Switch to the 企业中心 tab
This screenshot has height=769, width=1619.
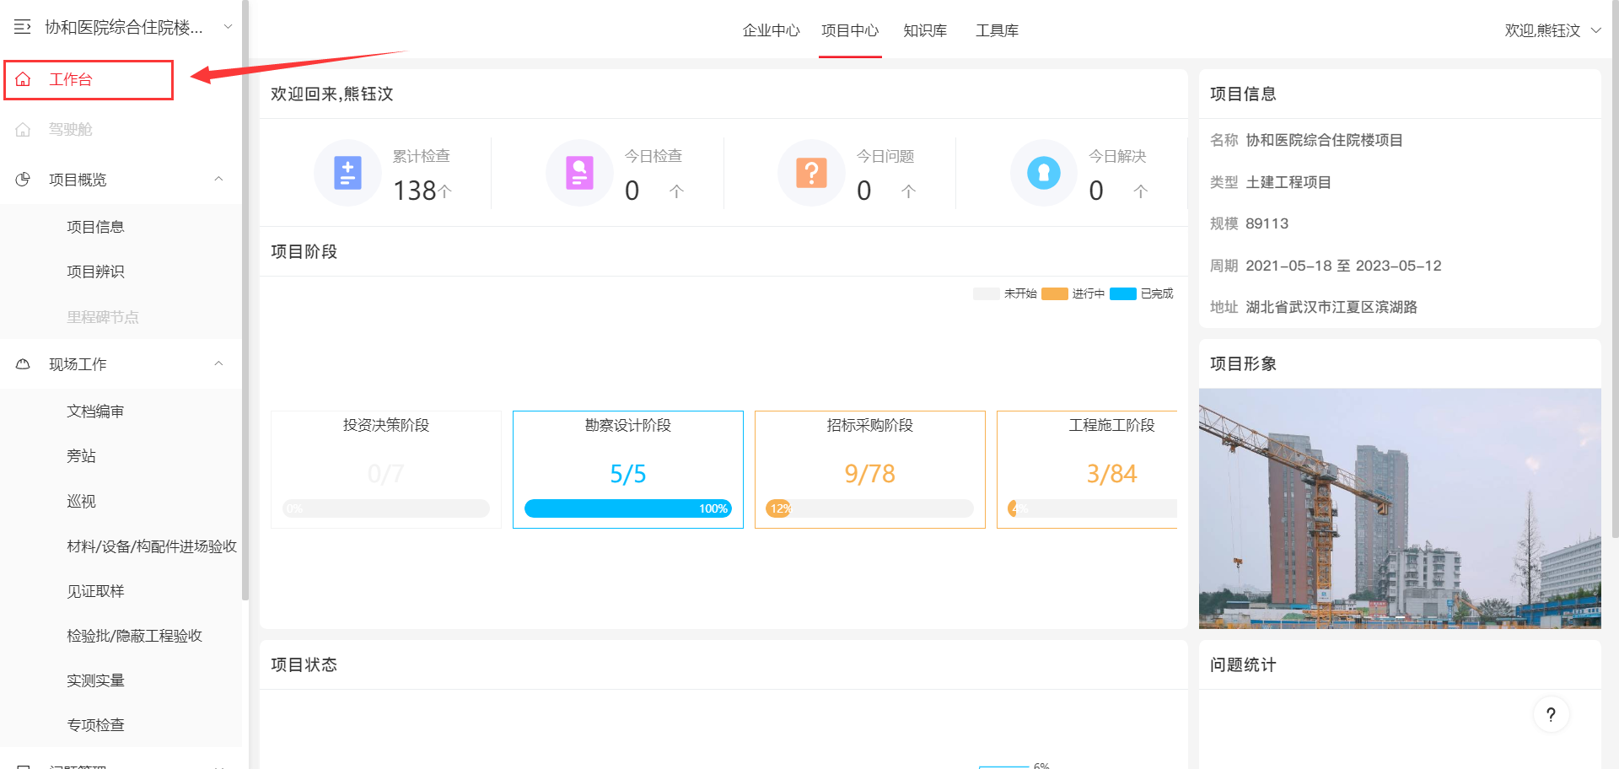click(x=771, y=30)
